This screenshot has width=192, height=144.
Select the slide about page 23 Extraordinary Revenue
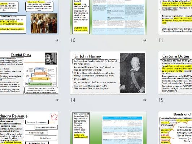pyautogui.click(x=108, y=128)
